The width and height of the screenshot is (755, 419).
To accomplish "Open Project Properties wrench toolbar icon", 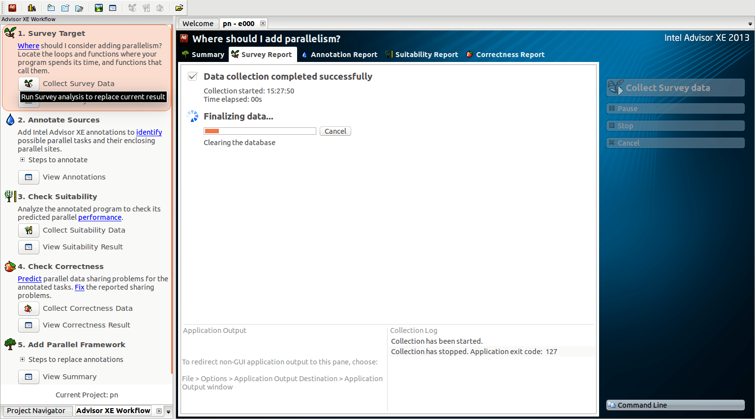I will pos(79,7).
